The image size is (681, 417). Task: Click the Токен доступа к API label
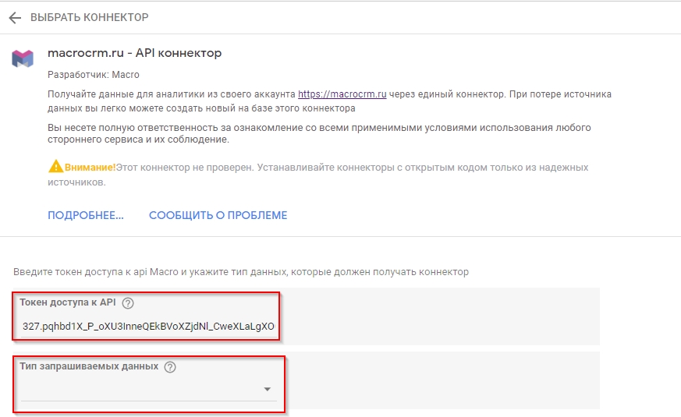[69, 303]
